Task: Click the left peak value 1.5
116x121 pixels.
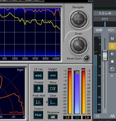Action: [x=67, y=117]
